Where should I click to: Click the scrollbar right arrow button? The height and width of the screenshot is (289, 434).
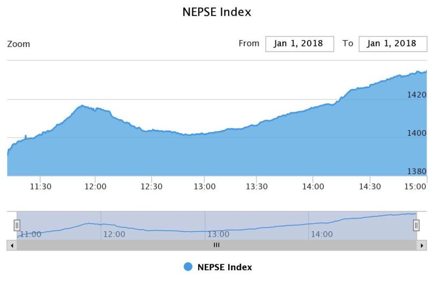click(422, 245)
